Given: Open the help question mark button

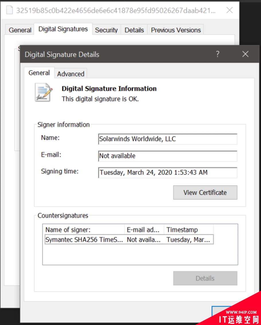Looking at the screenshot, I should (x=217, y=54).
